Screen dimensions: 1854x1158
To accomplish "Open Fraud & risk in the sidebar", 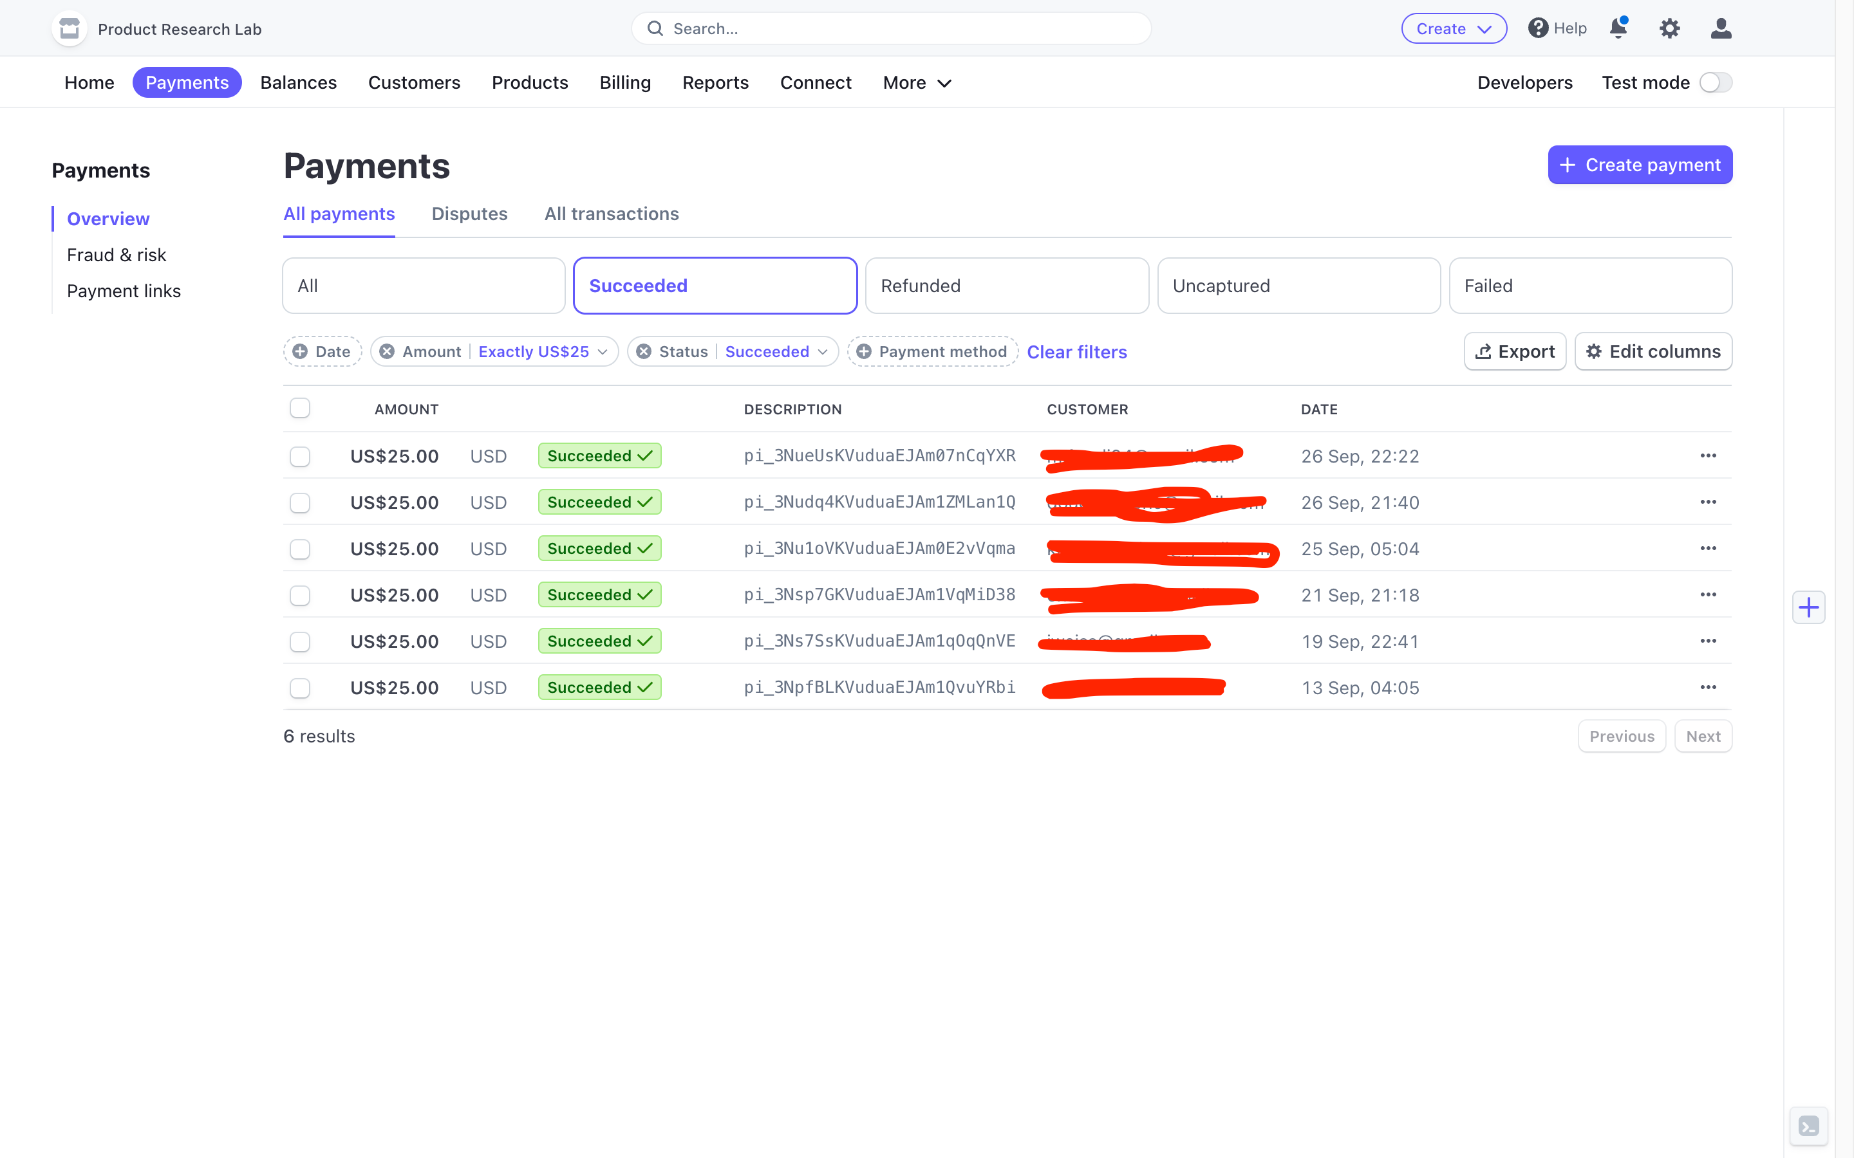I will pyautogui.click(x=117, y=255).
